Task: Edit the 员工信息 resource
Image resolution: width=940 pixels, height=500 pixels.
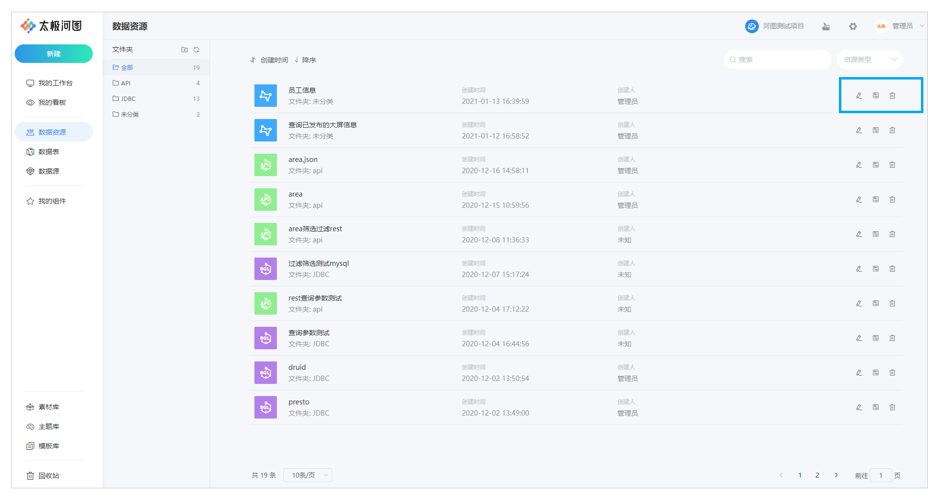Action: (x=859, y=96)
